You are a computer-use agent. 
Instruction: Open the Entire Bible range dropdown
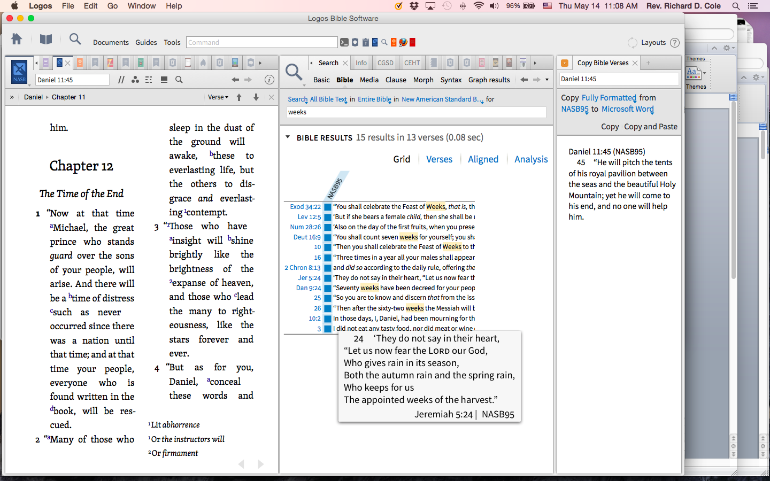(375, 99)
